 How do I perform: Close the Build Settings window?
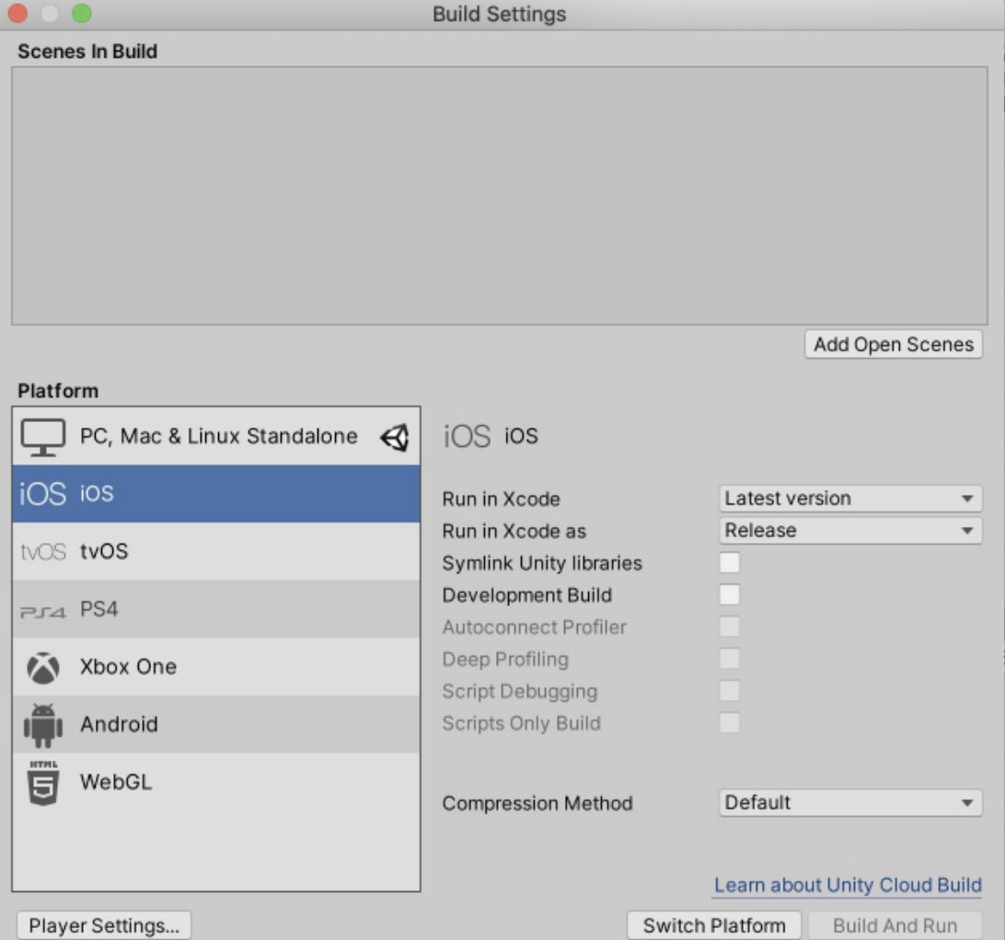click(17, 13)
